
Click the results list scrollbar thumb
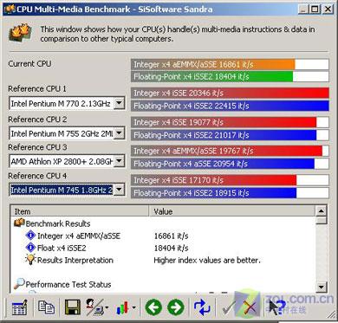coord(322,221)
